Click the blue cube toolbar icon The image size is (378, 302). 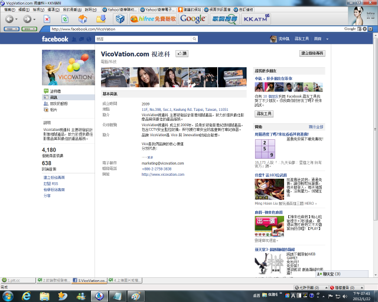120,19
